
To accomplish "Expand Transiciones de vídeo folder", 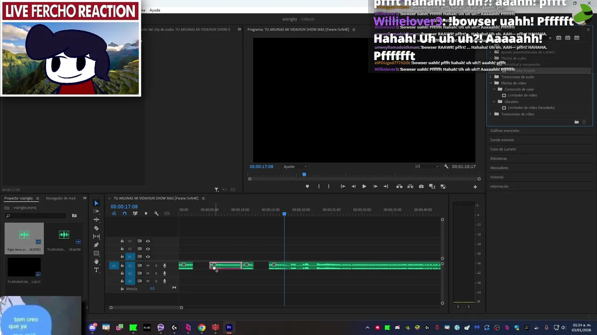I will (x=491, y=114).
